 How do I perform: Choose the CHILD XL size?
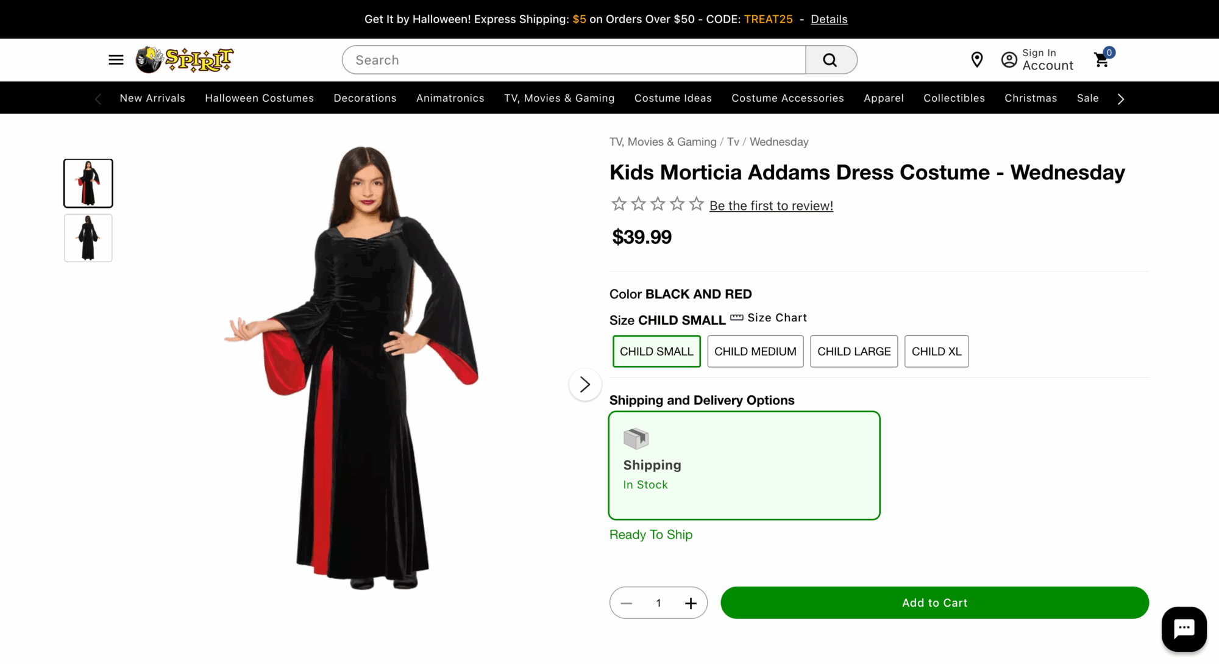[936, 351]
